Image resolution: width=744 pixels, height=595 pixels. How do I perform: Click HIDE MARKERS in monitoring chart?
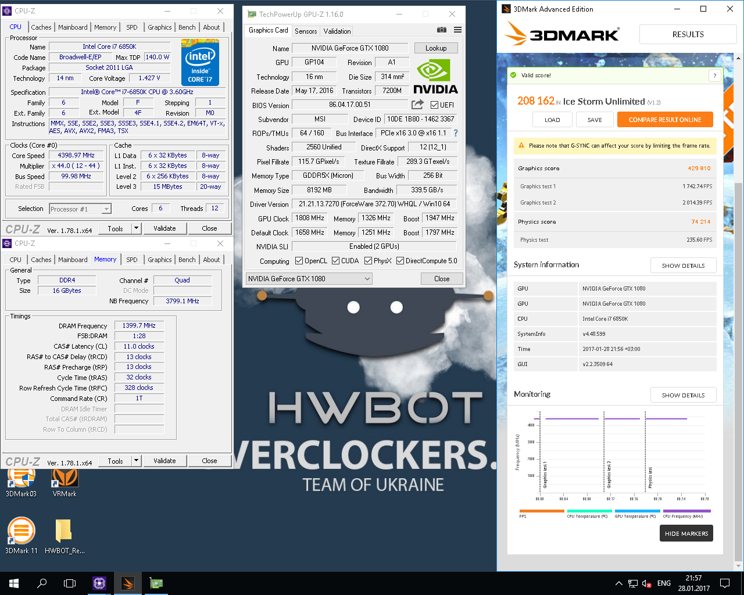pyautogui.click(x=686, y=533)
